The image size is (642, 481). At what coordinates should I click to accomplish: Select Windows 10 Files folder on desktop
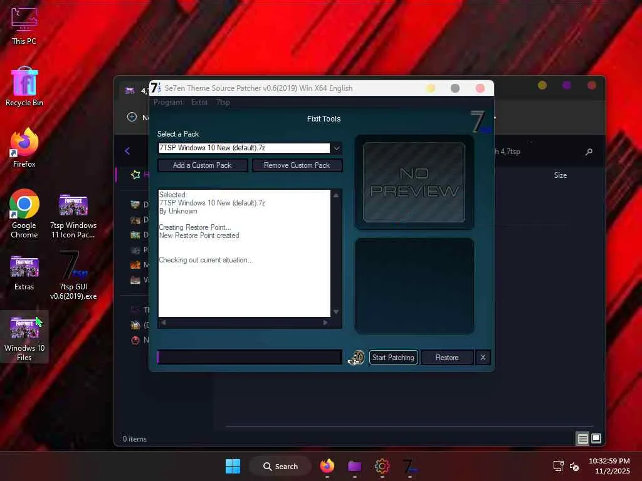(24, 337)
